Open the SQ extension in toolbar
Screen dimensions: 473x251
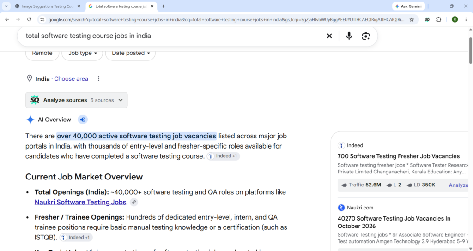click(x=427, y=19)
